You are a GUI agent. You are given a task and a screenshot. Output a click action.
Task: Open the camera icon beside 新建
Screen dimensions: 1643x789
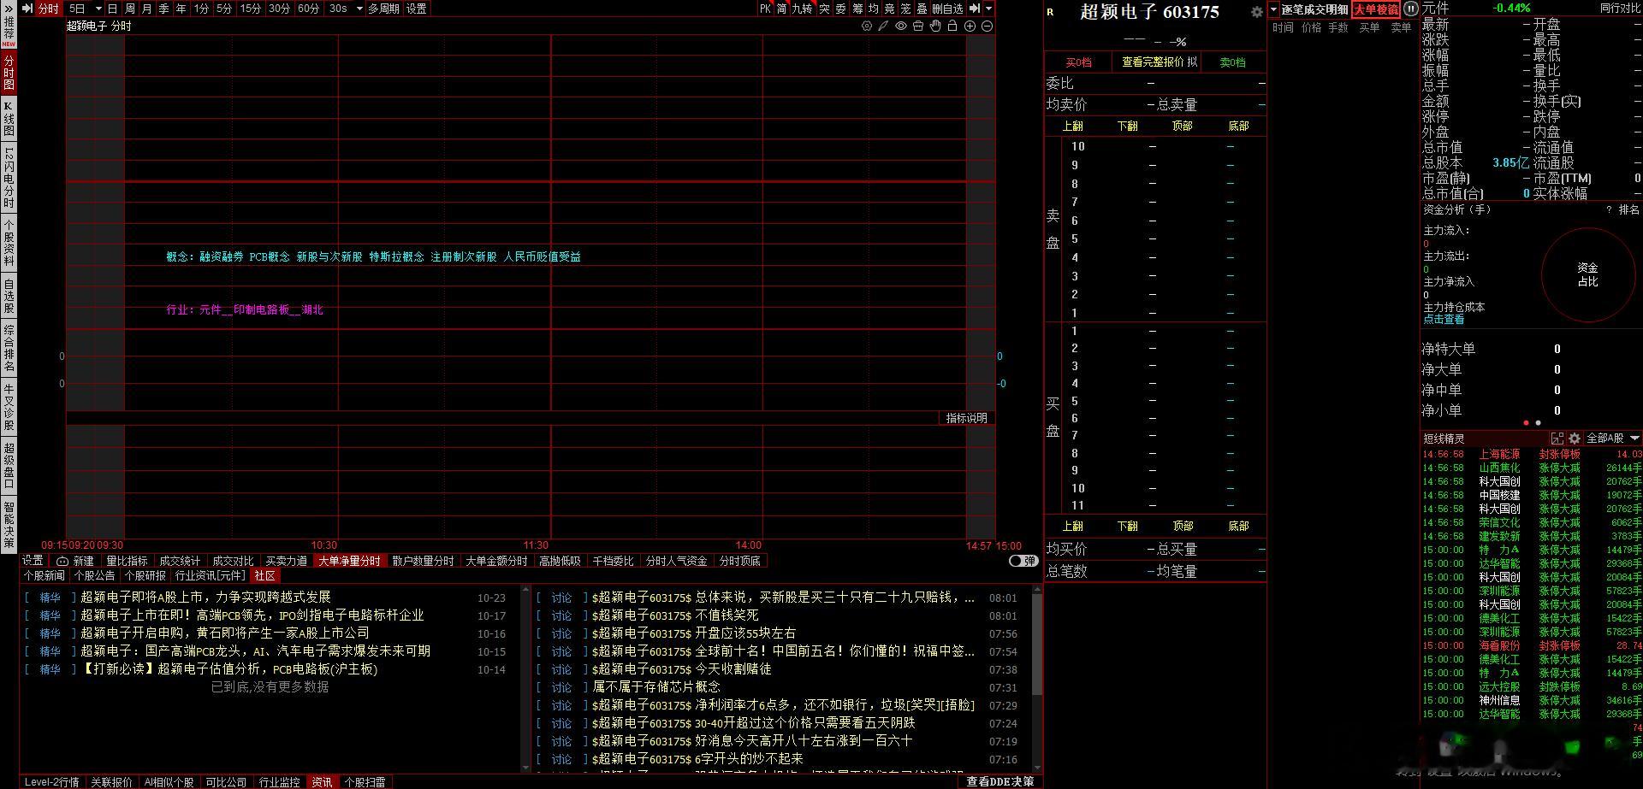(62, 561)
